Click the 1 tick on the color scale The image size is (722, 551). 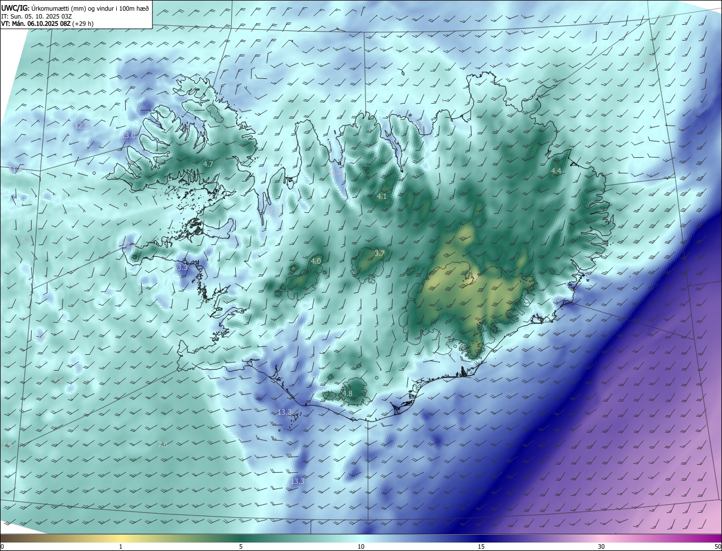121,547
